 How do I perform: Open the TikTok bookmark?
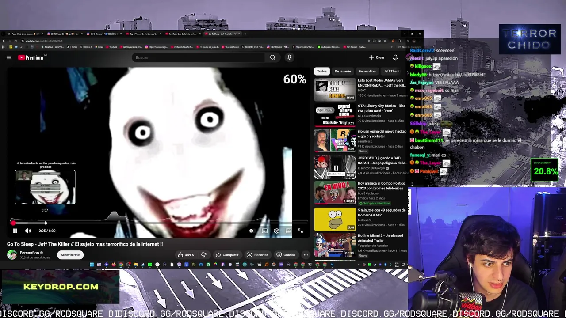tap(73, 47)
